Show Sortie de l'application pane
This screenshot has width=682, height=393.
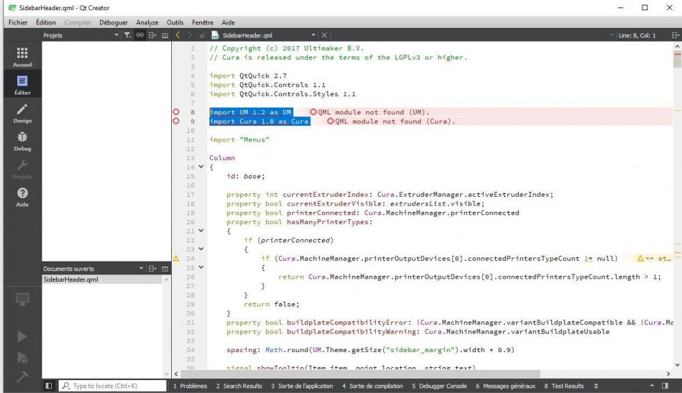(x=302, y=386)
